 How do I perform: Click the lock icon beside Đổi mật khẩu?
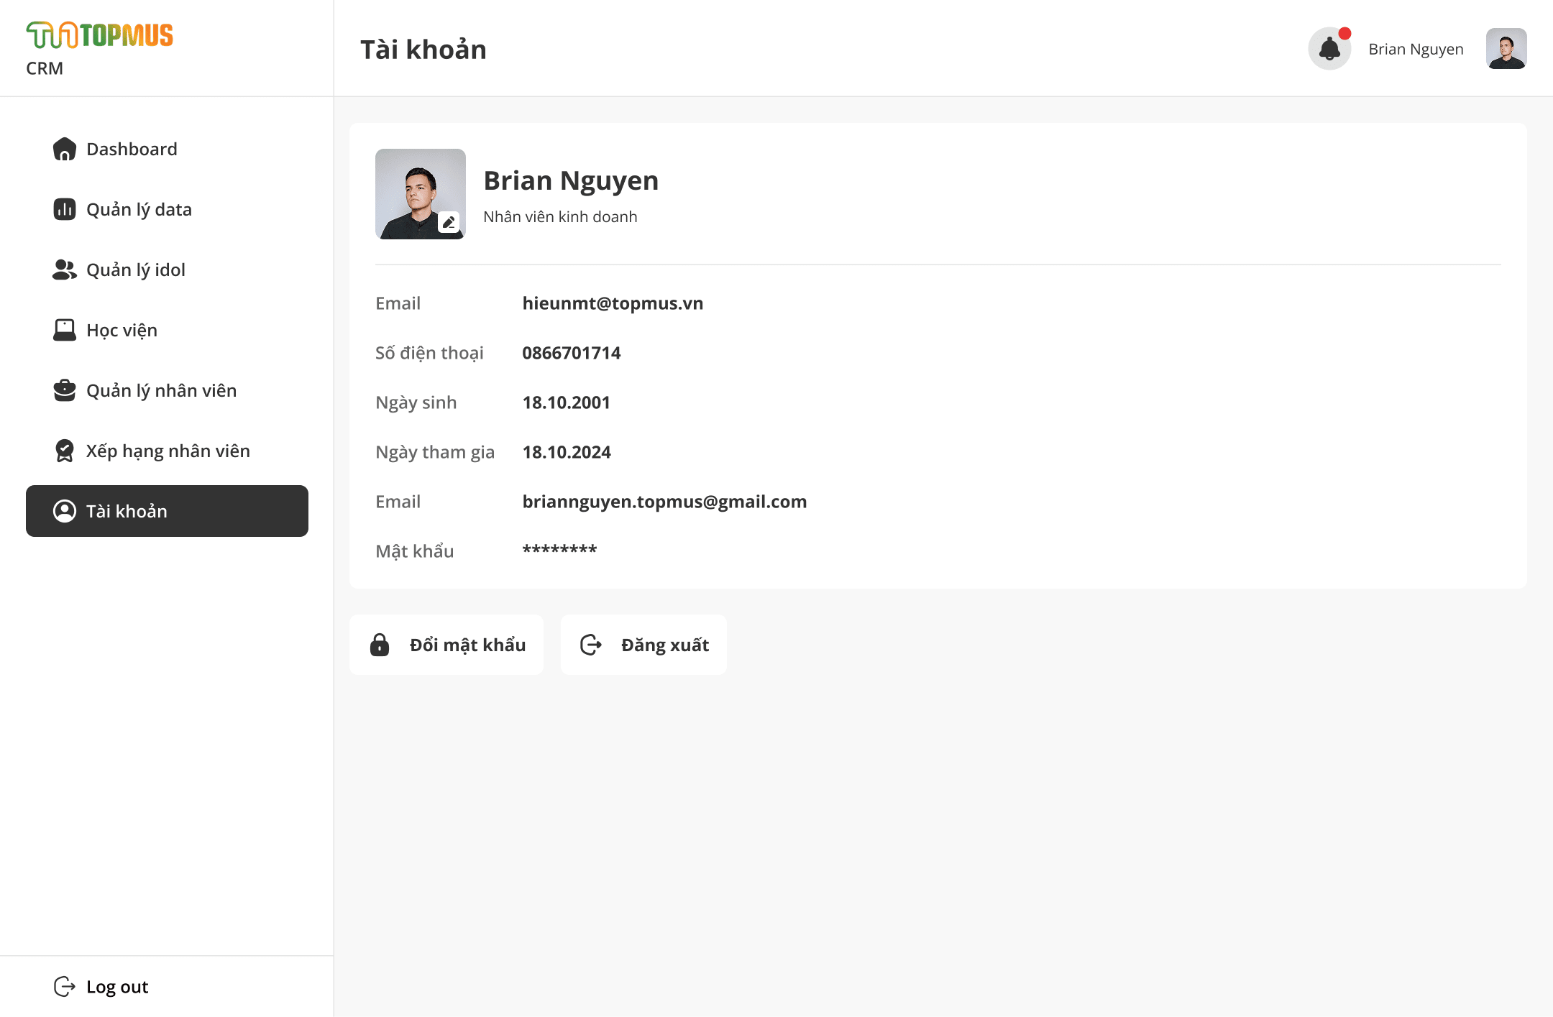coord(379,645)
